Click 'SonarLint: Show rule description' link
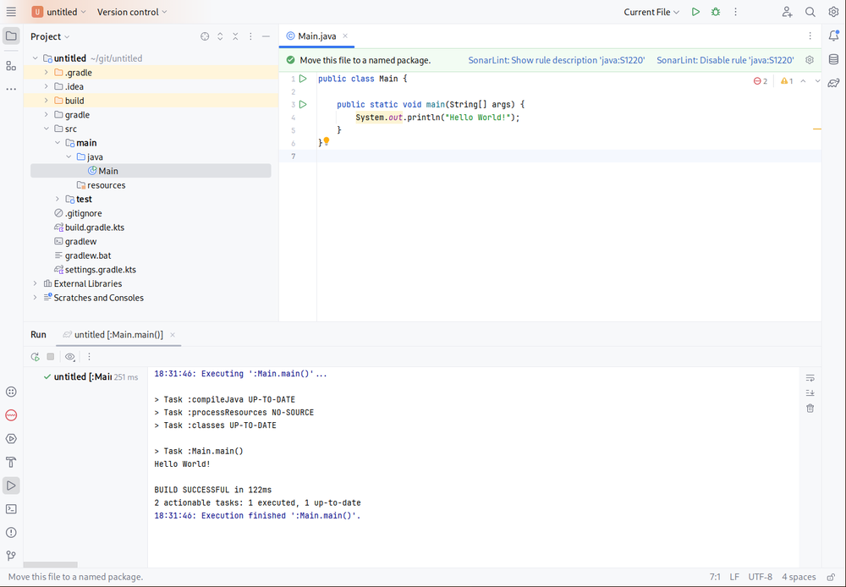The height and width of the screenshot is (587, 846). 557,60
